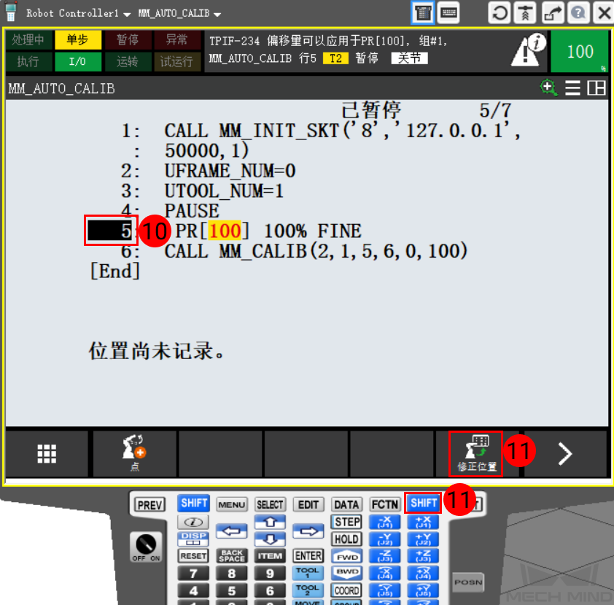This screenshot has width=614, height=605.
Task: Click the FWD key
Action: [347, 556]
